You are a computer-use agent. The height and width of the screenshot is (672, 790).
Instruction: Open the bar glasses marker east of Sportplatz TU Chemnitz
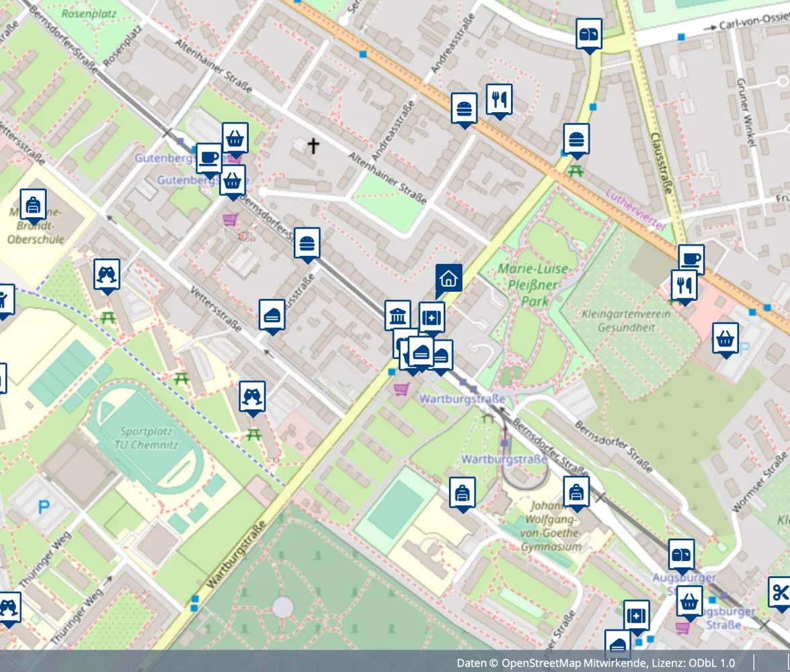pos(252,397)
